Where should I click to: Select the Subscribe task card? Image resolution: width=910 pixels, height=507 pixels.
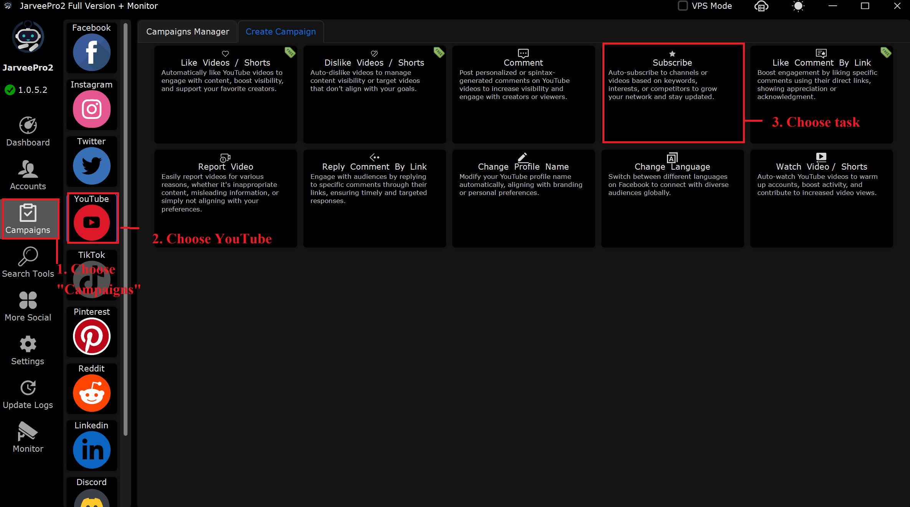tap(673, 94)
